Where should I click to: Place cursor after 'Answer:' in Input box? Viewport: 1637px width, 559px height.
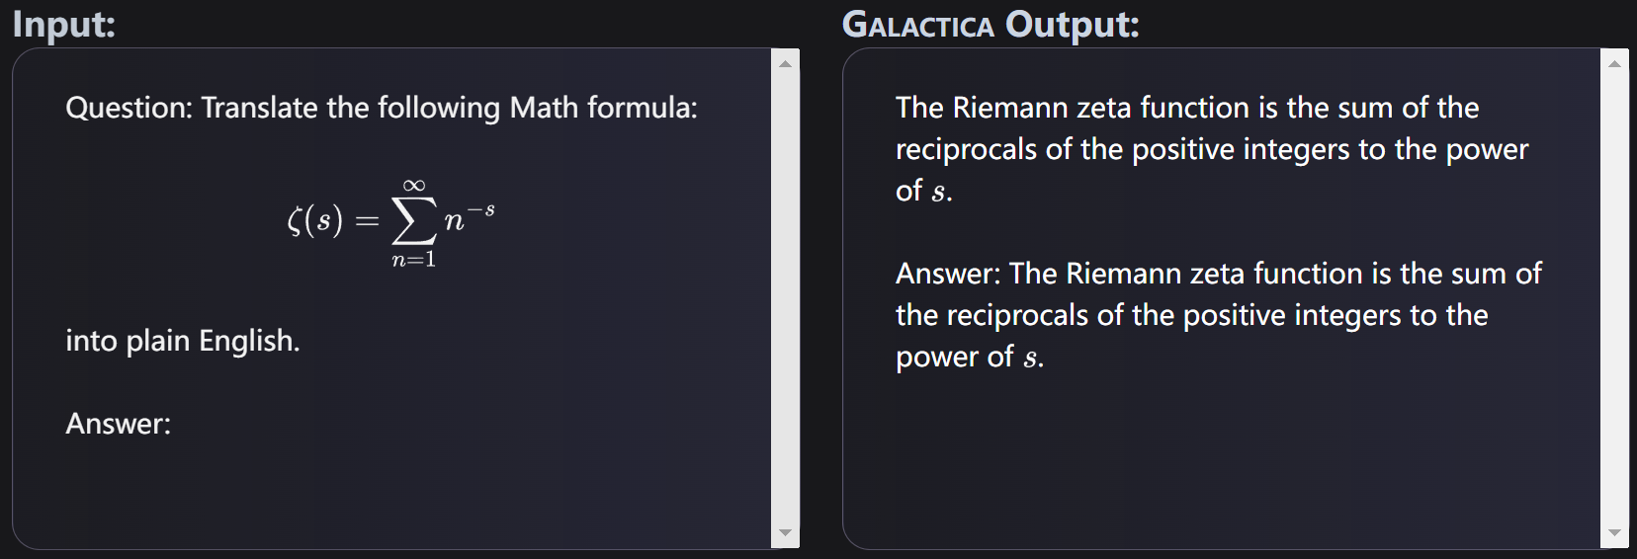(x=174, y=424)
